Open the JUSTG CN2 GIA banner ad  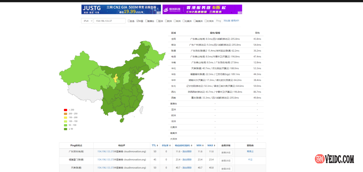121,9
